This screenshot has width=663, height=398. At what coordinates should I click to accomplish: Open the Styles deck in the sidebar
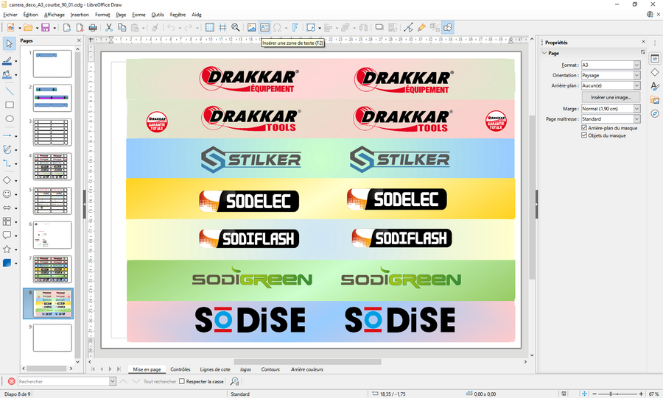pos(655,86)
